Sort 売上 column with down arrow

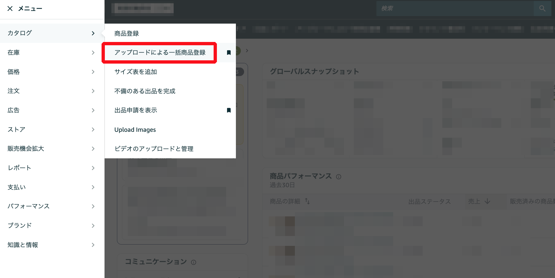click(487, 201)
